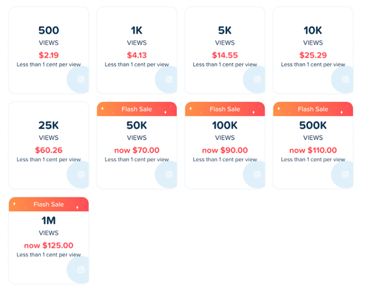This screenshot has width=380, height=291.
Task: Click Instagram icon on 5K views card
Action: point(257,80)
